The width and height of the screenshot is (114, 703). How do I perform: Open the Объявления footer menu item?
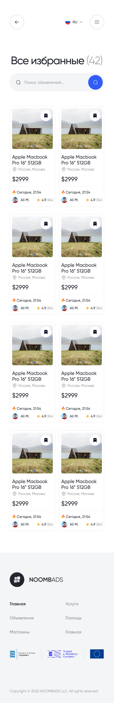click(22, 618)
